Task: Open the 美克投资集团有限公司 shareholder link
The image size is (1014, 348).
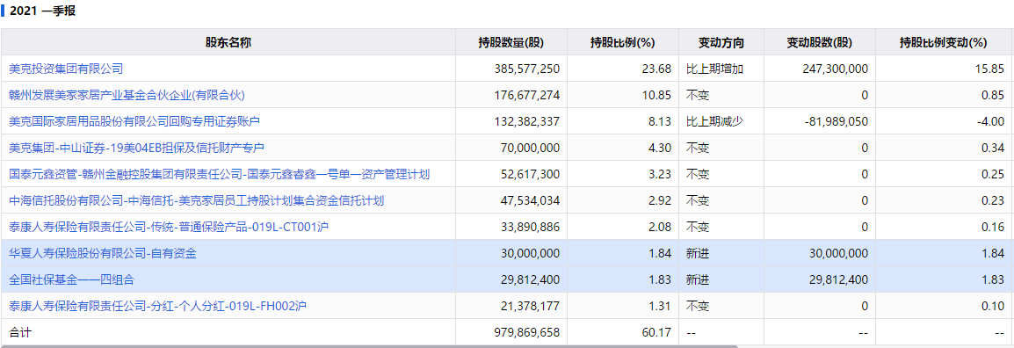Action: (x=66, y=68)
